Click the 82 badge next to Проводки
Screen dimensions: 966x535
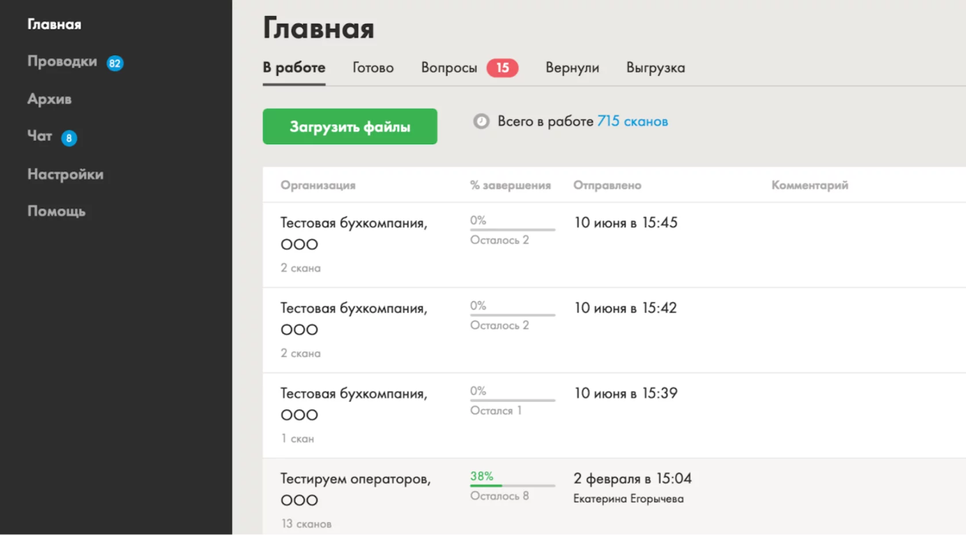[x=115, y=63]
